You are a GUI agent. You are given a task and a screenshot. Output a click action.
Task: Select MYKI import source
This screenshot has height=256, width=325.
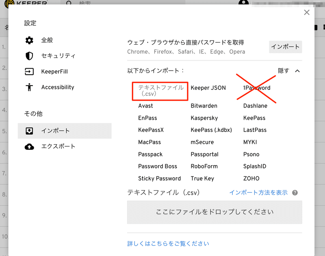click(x=250, y=142)
